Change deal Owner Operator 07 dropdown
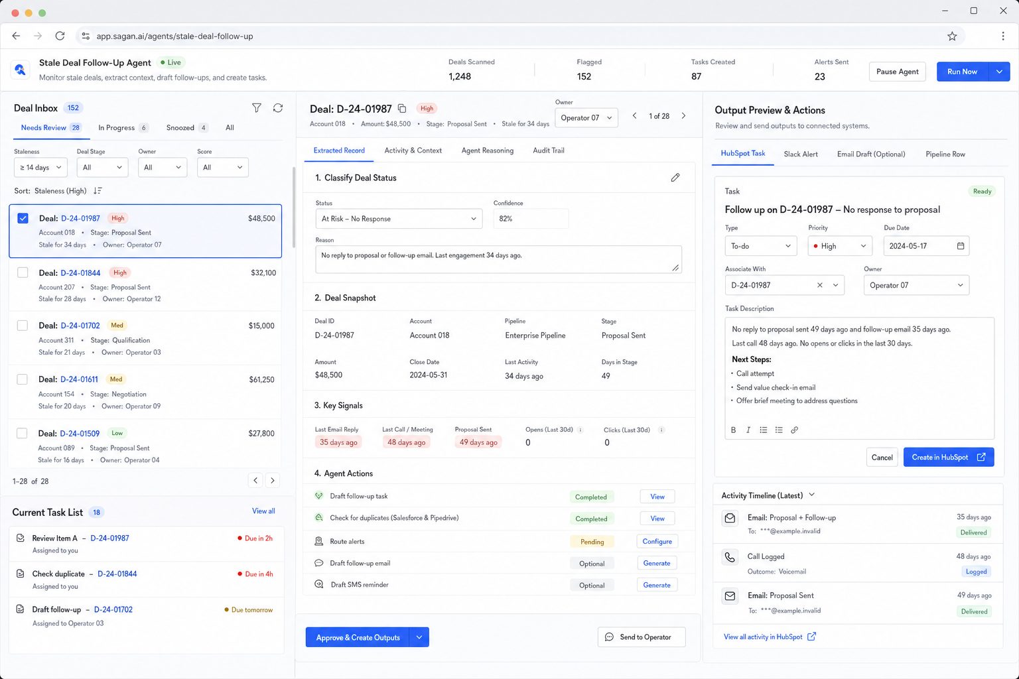The image size is (1019, 679). [586, 118]
